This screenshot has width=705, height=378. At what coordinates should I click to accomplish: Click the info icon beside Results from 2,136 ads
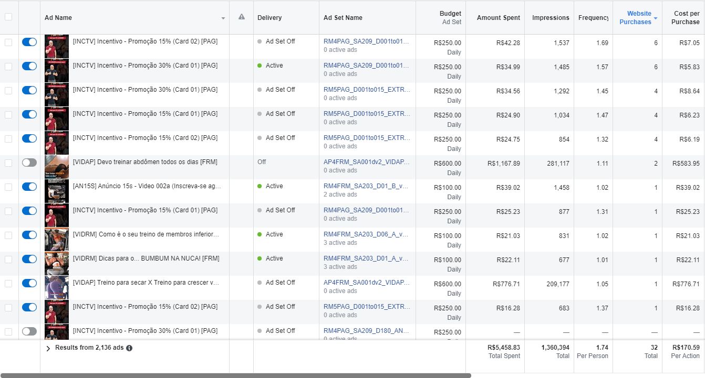click(x=129, y=348)
